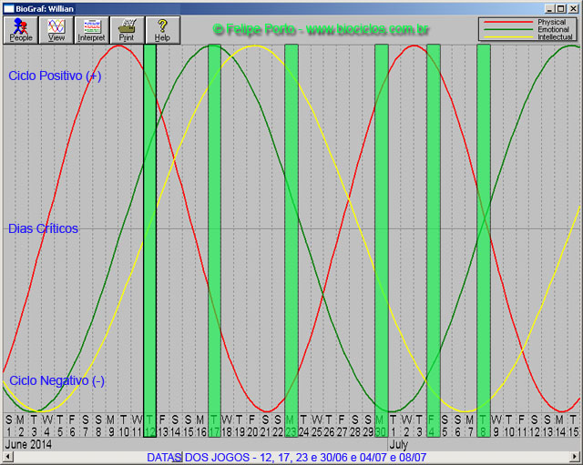Click day 15 of July on the axis

pos(574,432)
